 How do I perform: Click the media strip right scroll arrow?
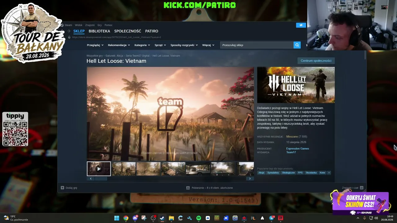tap(250, 179)
